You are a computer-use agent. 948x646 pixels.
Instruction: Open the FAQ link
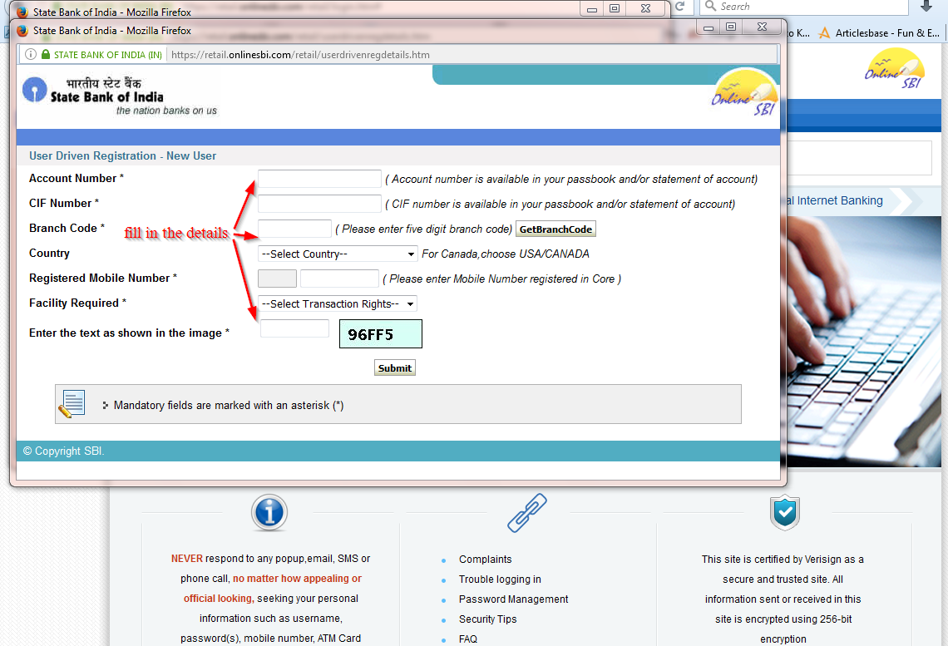[x=468, y=639]
